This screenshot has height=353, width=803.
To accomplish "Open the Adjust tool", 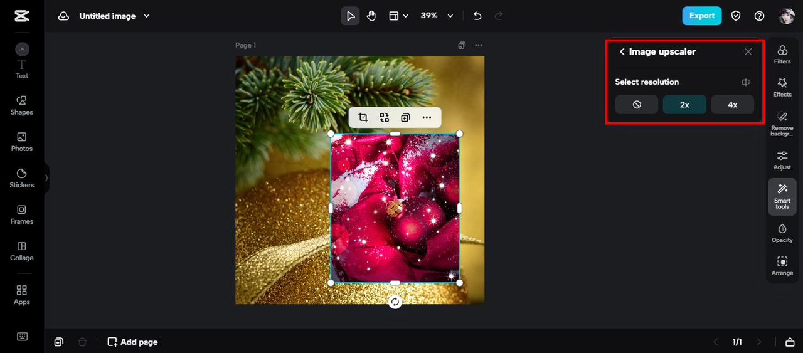I will tap(782, 160).
